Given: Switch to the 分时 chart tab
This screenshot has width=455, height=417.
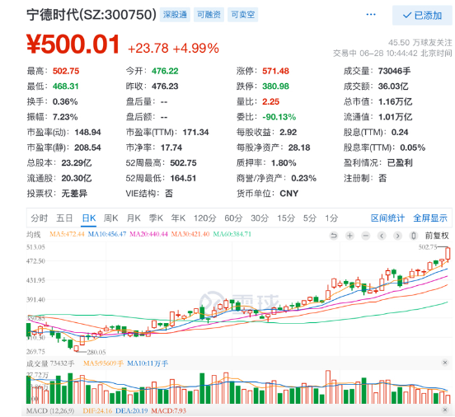Looking at the screenshot, I should (x=40, y=218).
